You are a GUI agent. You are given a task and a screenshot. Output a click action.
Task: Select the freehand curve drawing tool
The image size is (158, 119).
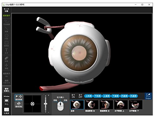6,22
